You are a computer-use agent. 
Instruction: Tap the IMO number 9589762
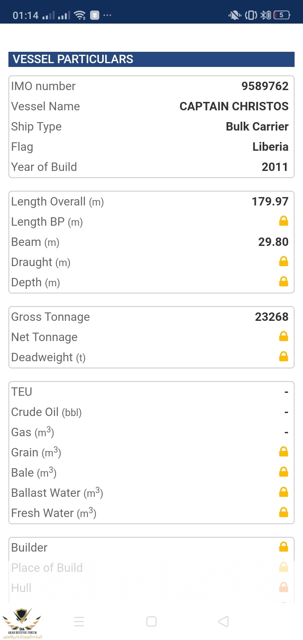tap(265, 86)
